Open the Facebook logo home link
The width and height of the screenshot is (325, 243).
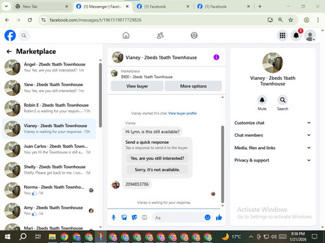(10, 36)
